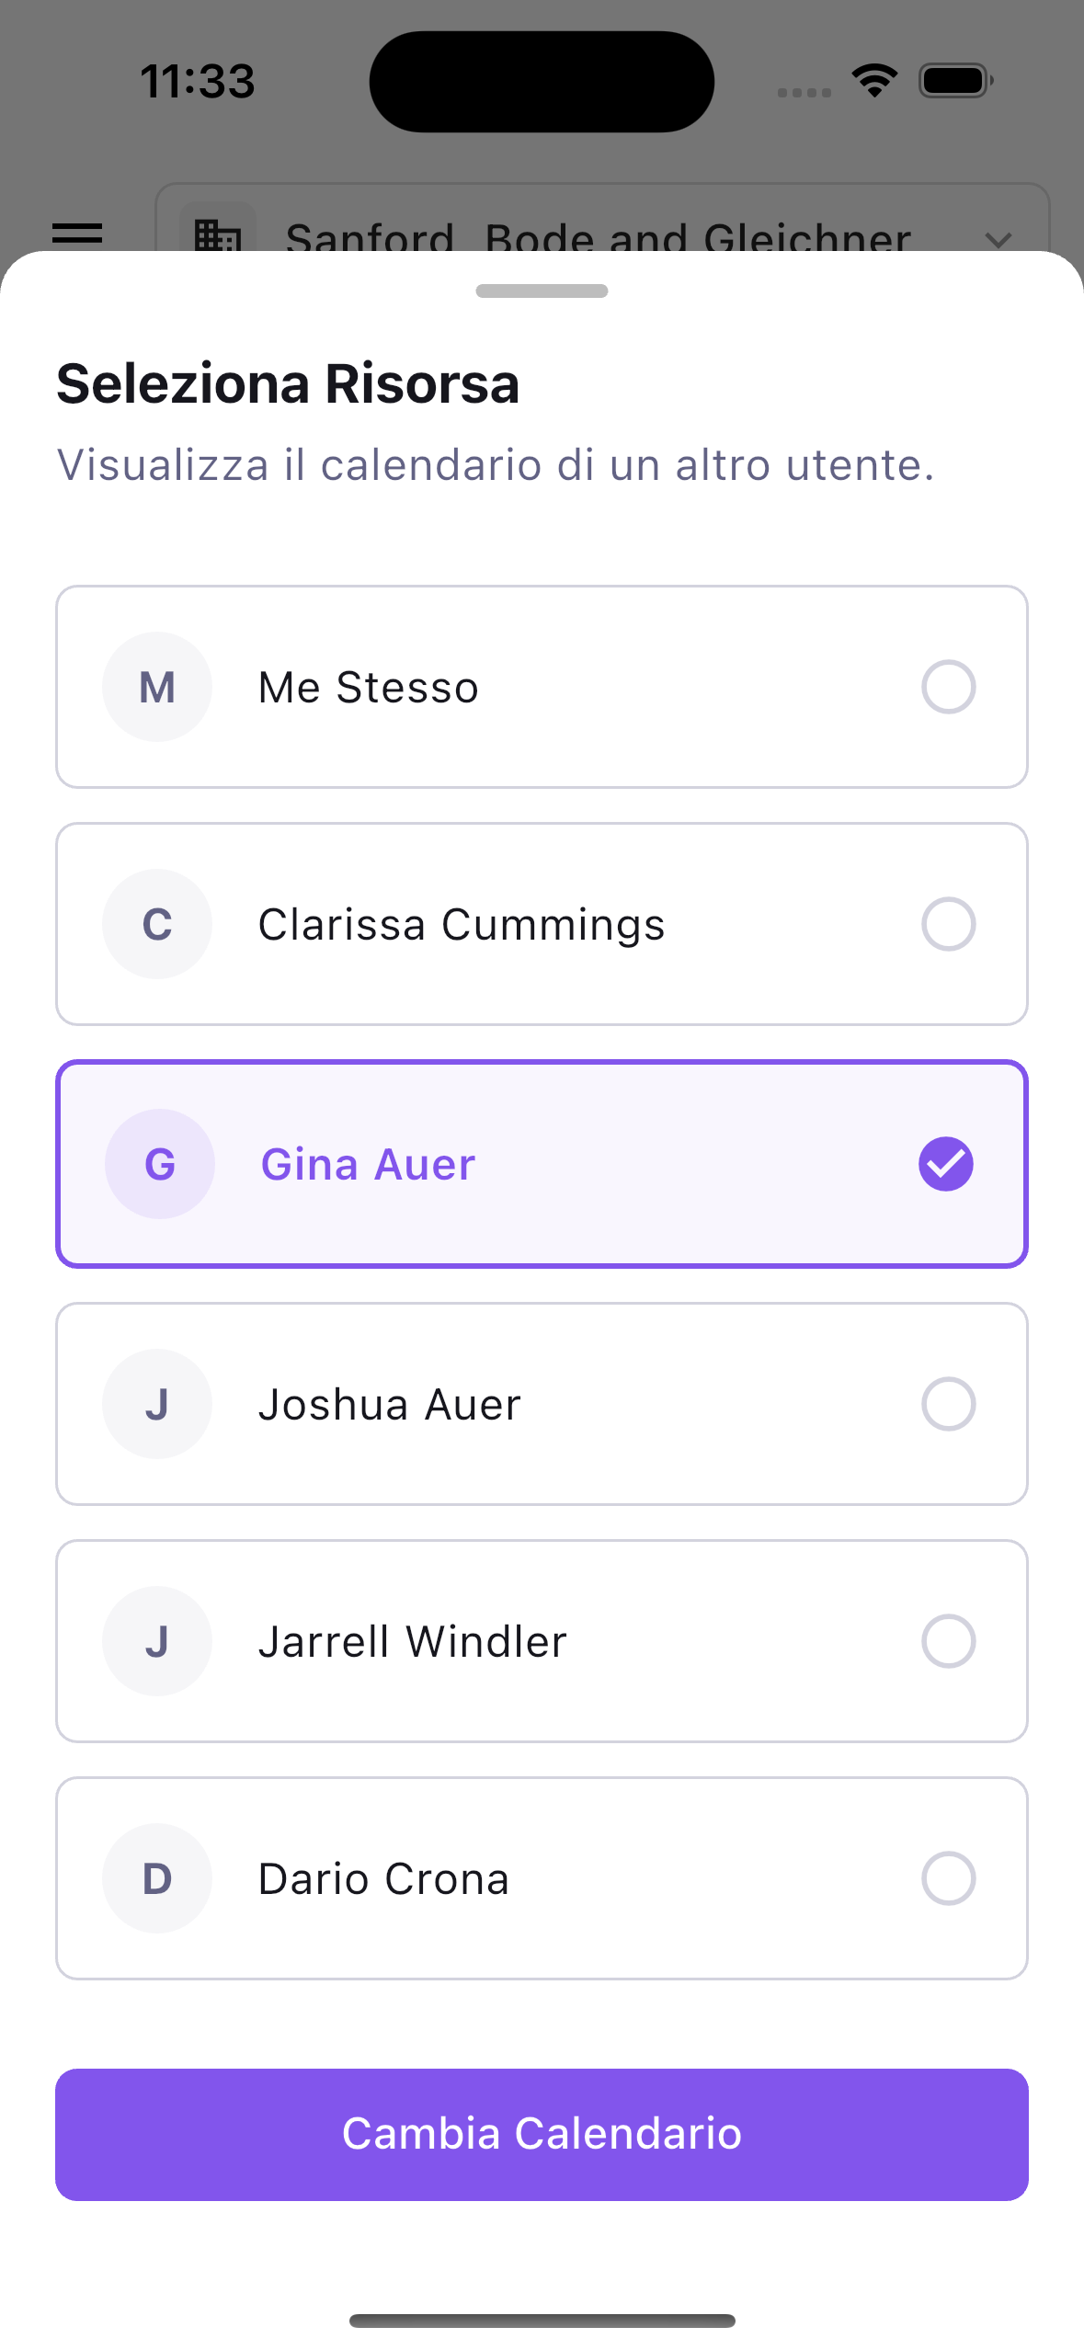Click Joshua Auer's J avatar circle
The height and width of the screenshot is (2350, 1084).
pos(157,1404)
